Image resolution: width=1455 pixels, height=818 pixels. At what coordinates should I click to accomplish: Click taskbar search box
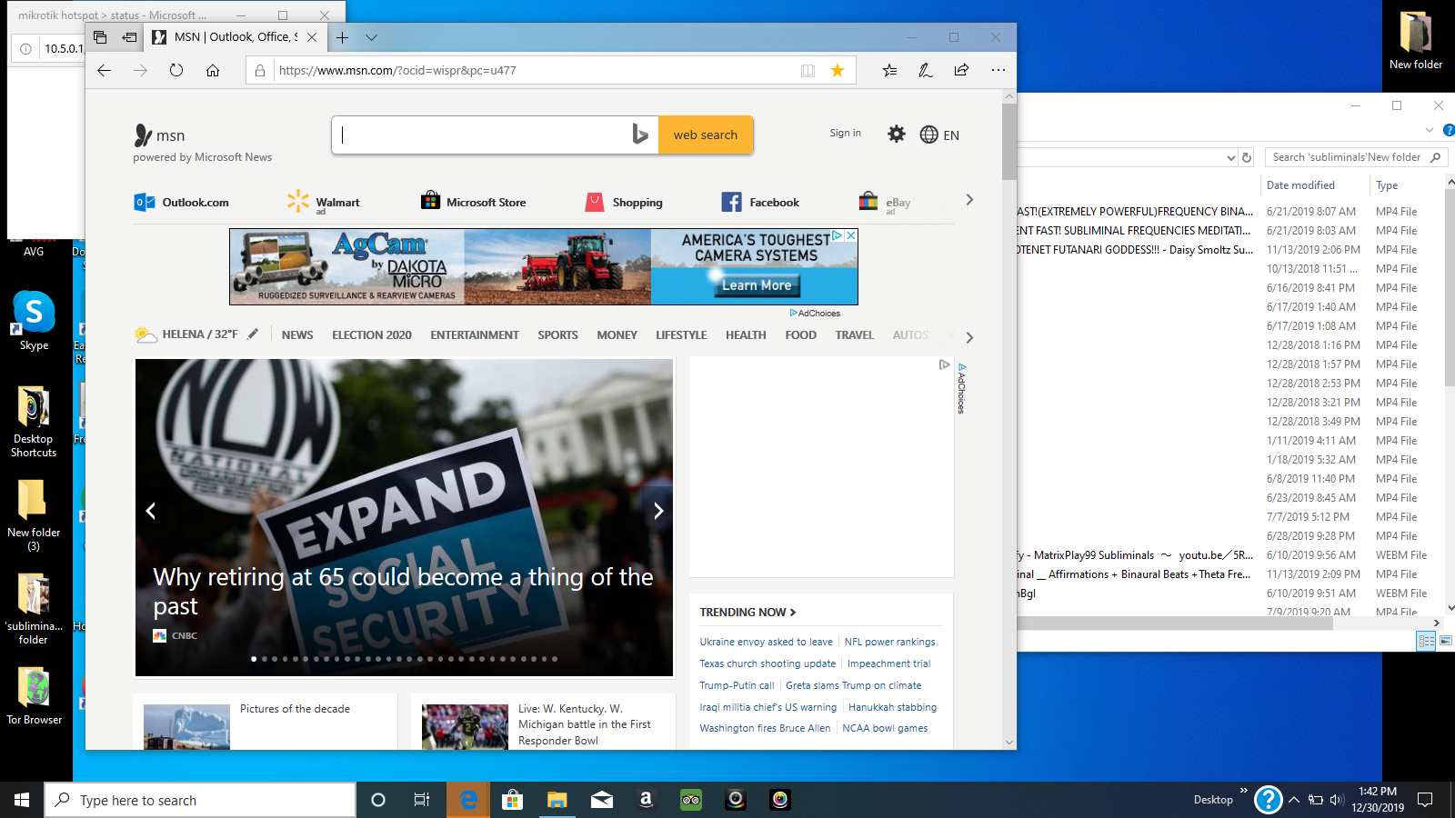200,800
